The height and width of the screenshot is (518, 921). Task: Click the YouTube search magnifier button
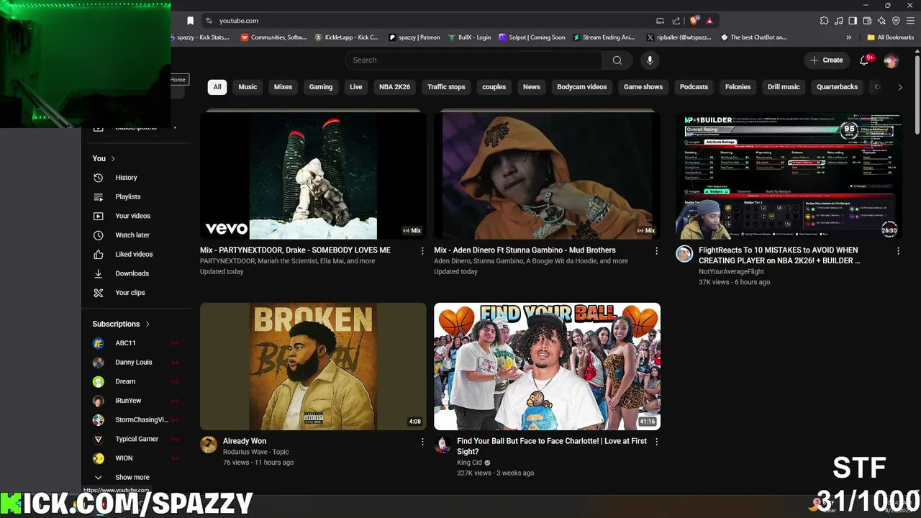617,60
